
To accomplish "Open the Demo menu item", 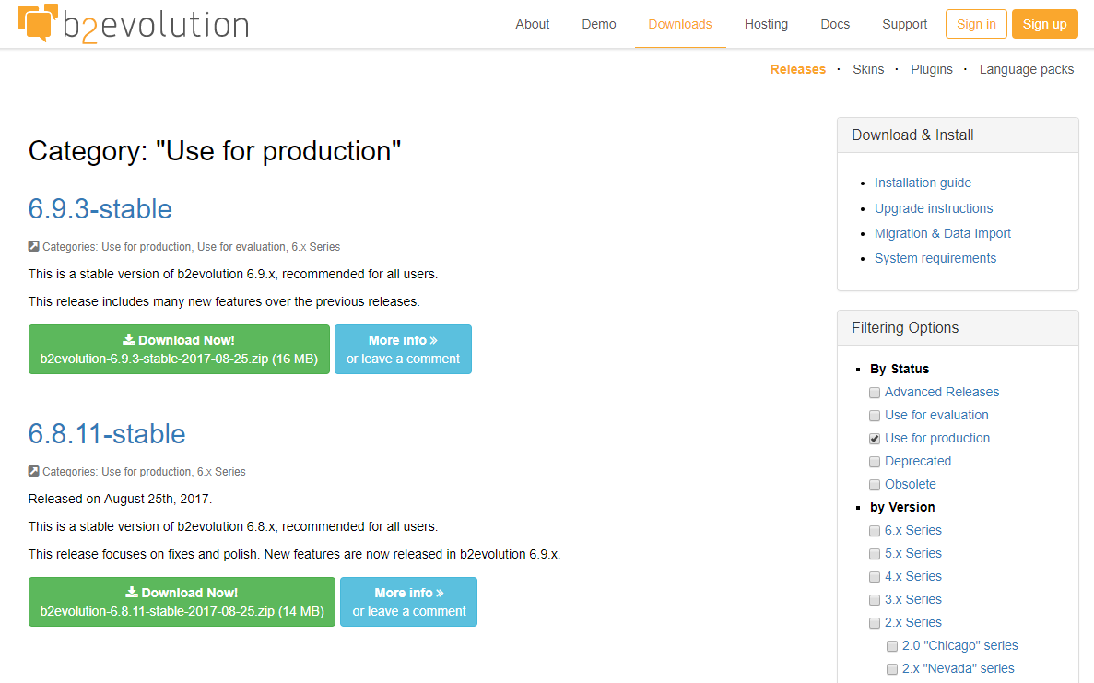I will point(599,24).
